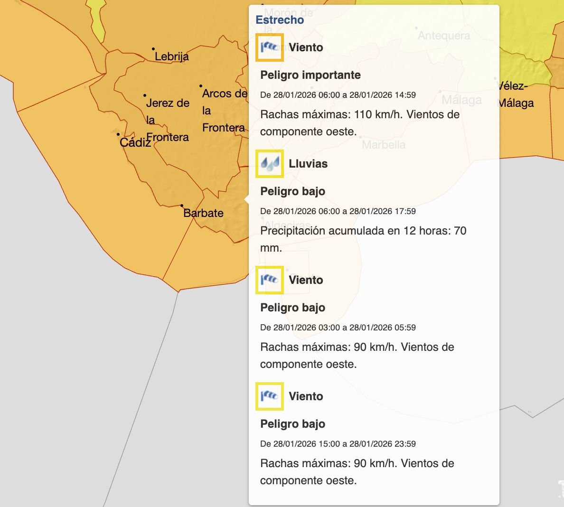Click wind icon for the 15:00 warning
Screen dimensions: 564x507
(x=269, y=396)
